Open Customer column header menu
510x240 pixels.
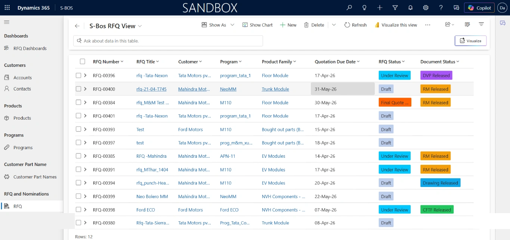190,62
